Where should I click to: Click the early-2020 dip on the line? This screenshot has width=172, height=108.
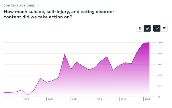[x=28, y=95]
